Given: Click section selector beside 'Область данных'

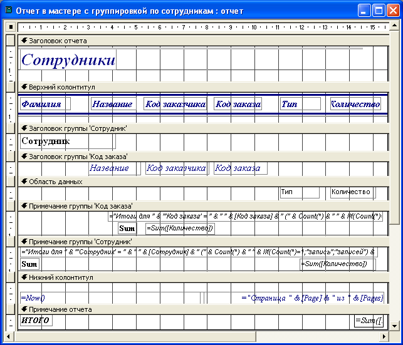Looking at the screenshot, I should coord(11,182).
